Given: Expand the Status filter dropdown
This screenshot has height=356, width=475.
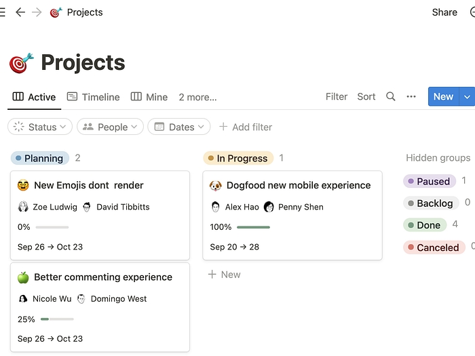Looking at the screenshot, I should [x=40, y=127].
